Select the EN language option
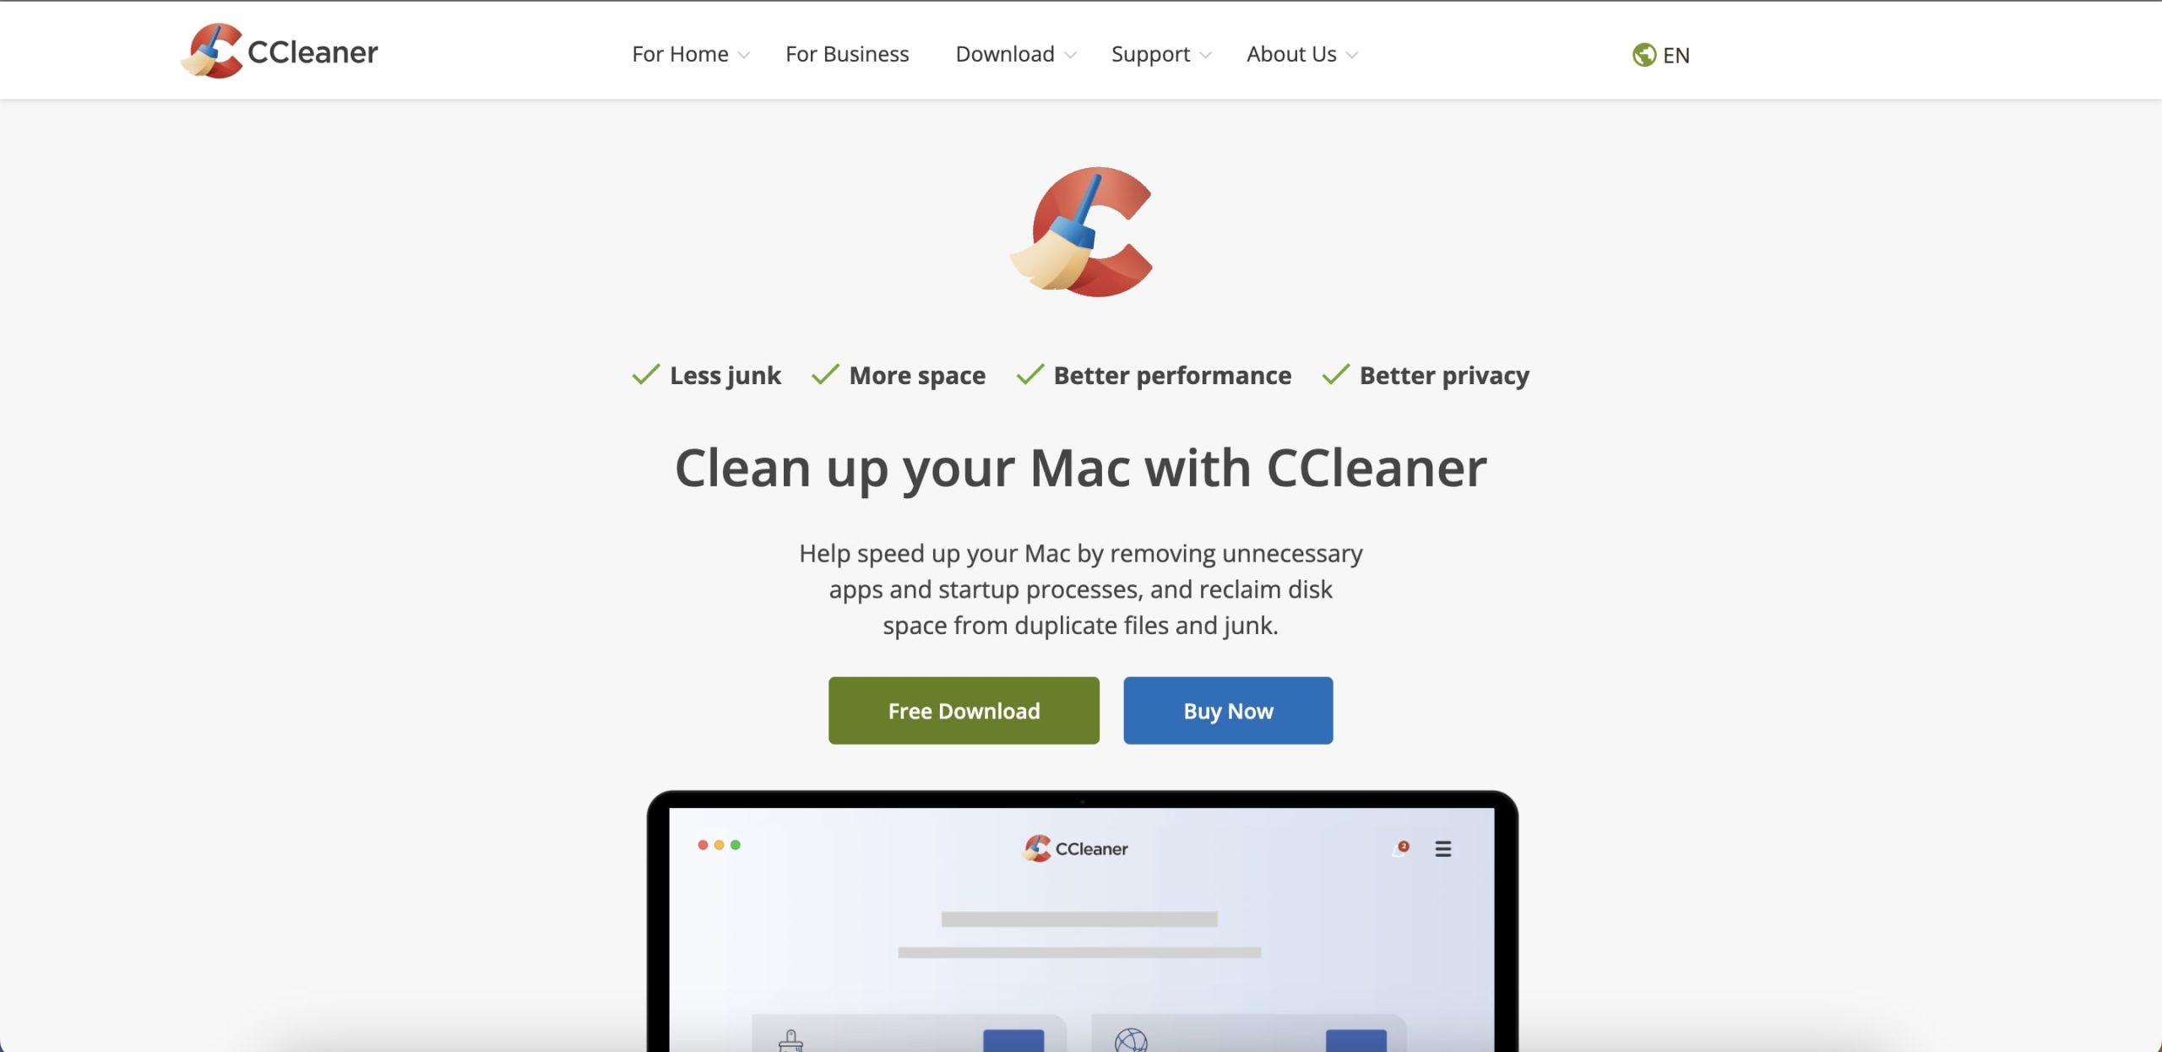Image resolution: width=2162 pixels, height=1052 pixels. click(x=1660, y=55)
